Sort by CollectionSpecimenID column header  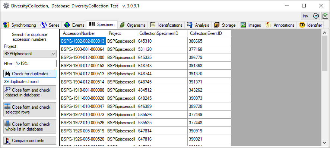point(162,33)
